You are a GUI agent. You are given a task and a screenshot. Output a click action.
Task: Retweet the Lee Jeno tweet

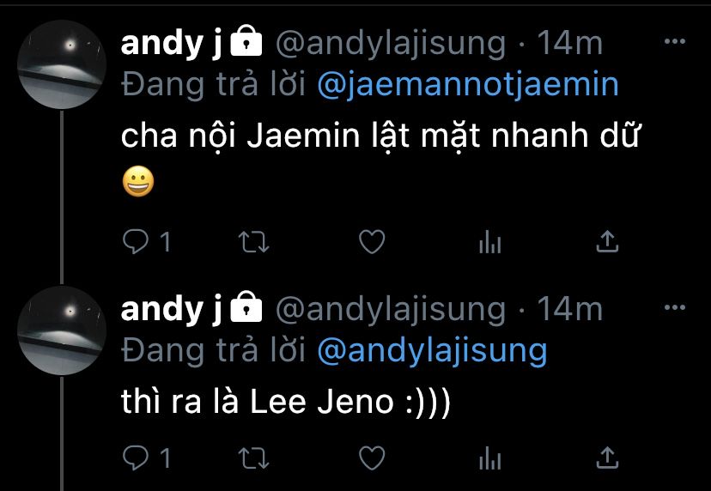(254, 458)
